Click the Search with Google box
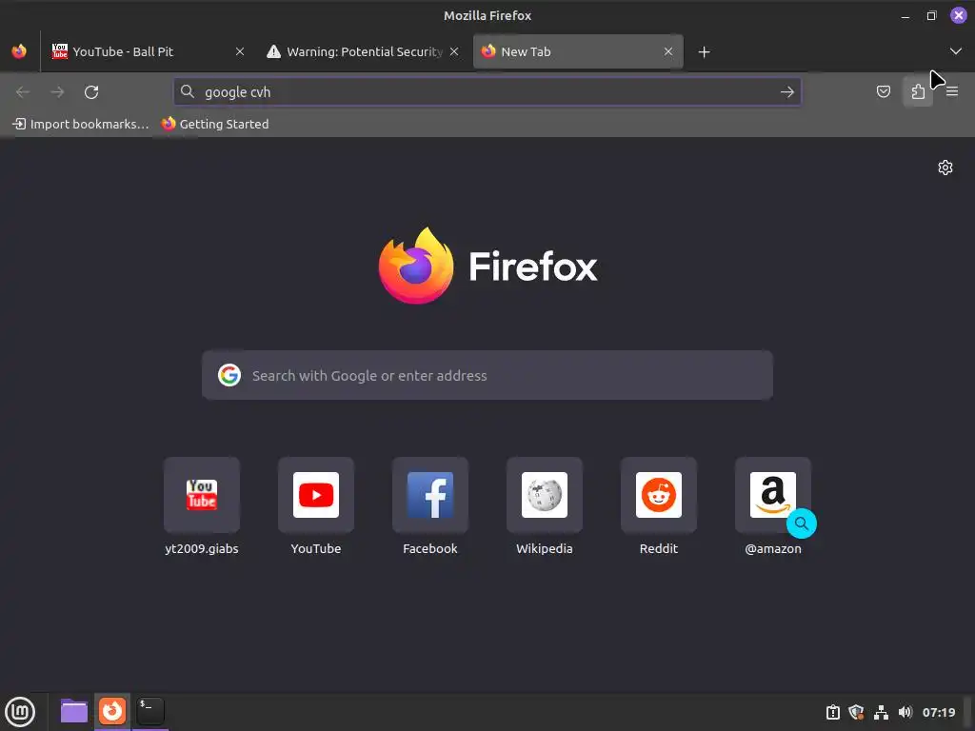This screenshot has height=731, width=975. pyautogui.click(x=487, y=375)
